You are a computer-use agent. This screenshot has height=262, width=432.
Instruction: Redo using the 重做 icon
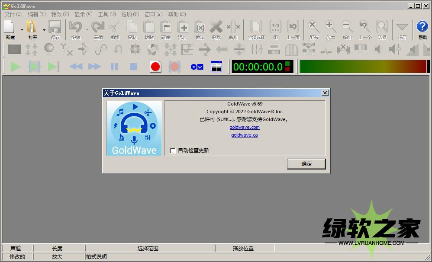98,27
